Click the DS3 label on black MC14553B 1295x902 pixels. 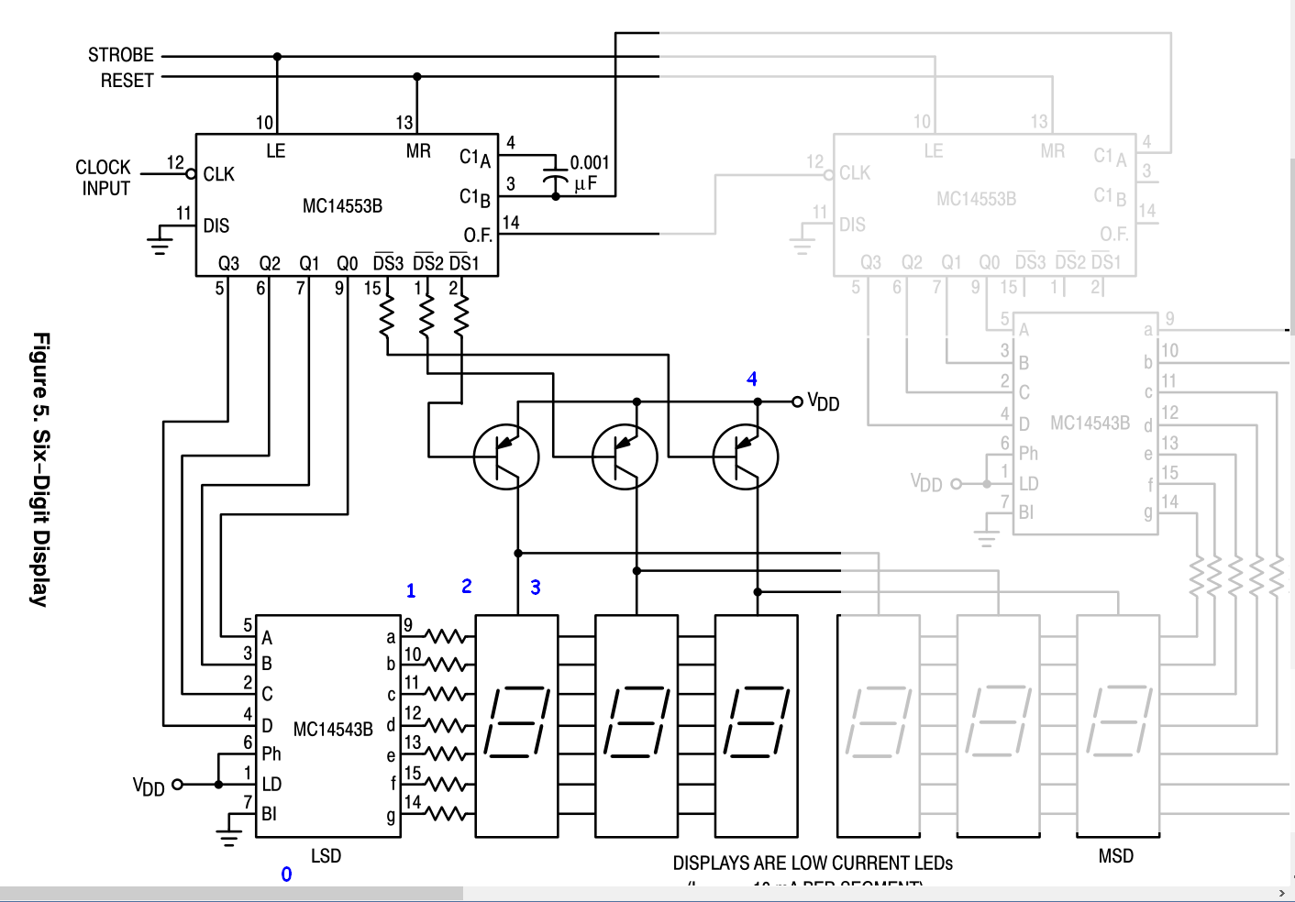pos(388,263)
